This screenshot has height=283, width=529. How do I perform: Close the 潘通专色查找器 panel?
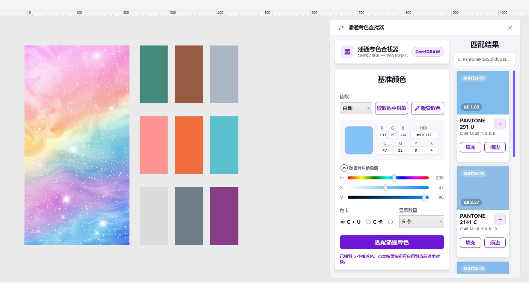(510, 27)
